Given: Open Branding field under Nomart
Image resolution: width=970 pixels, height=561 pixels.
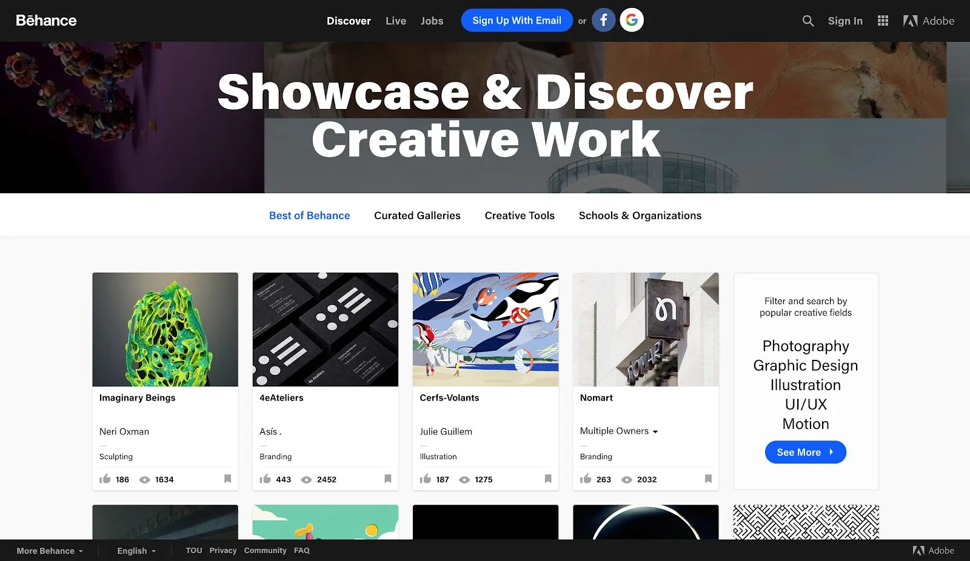Looking at the screenshot, I should tap(596, 457).
